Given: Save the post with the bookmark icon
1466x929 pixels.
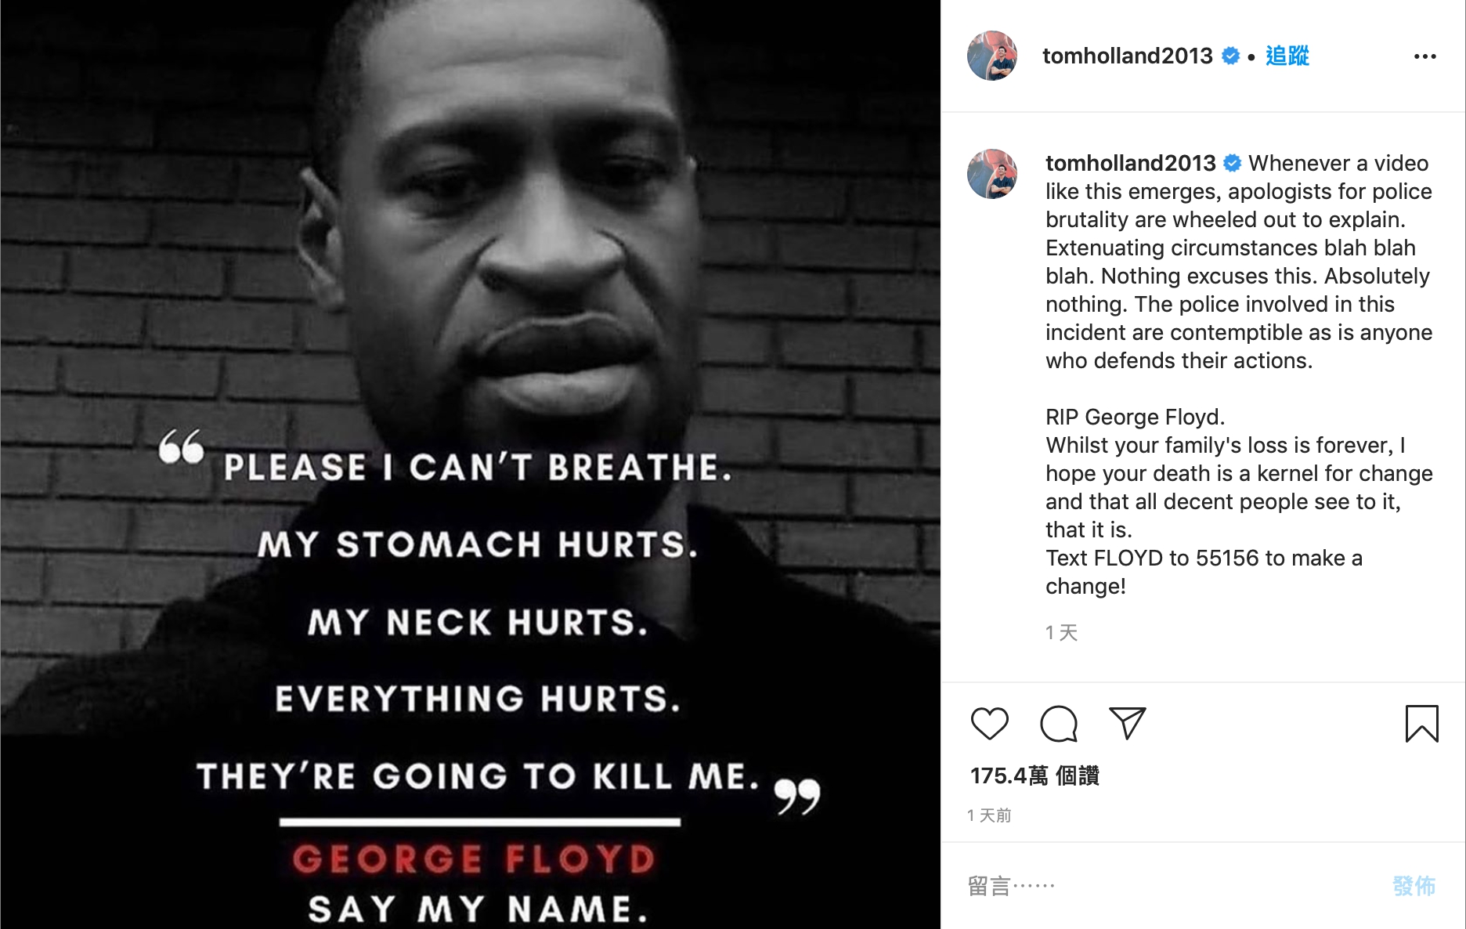Looking at the screenshot, I should point(1421,723).
